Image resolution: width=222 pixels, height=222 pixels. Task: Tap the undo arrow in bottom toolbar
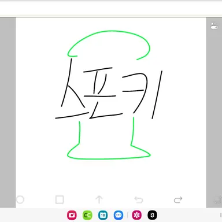(x=139, y=200)
